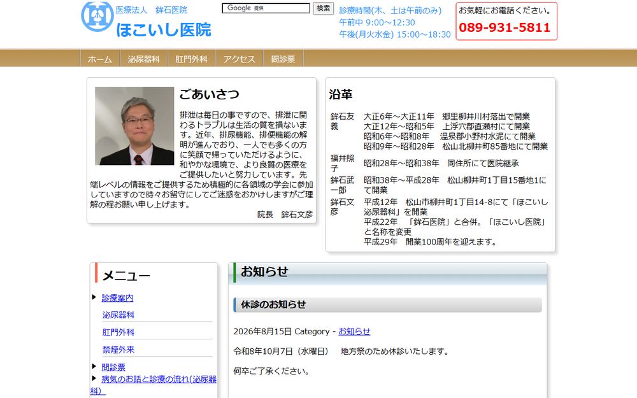Click the phone number 089-931-5811
The height and width of the screenshot is (398, 637).
pyautogui.click(x=505, y=27)
